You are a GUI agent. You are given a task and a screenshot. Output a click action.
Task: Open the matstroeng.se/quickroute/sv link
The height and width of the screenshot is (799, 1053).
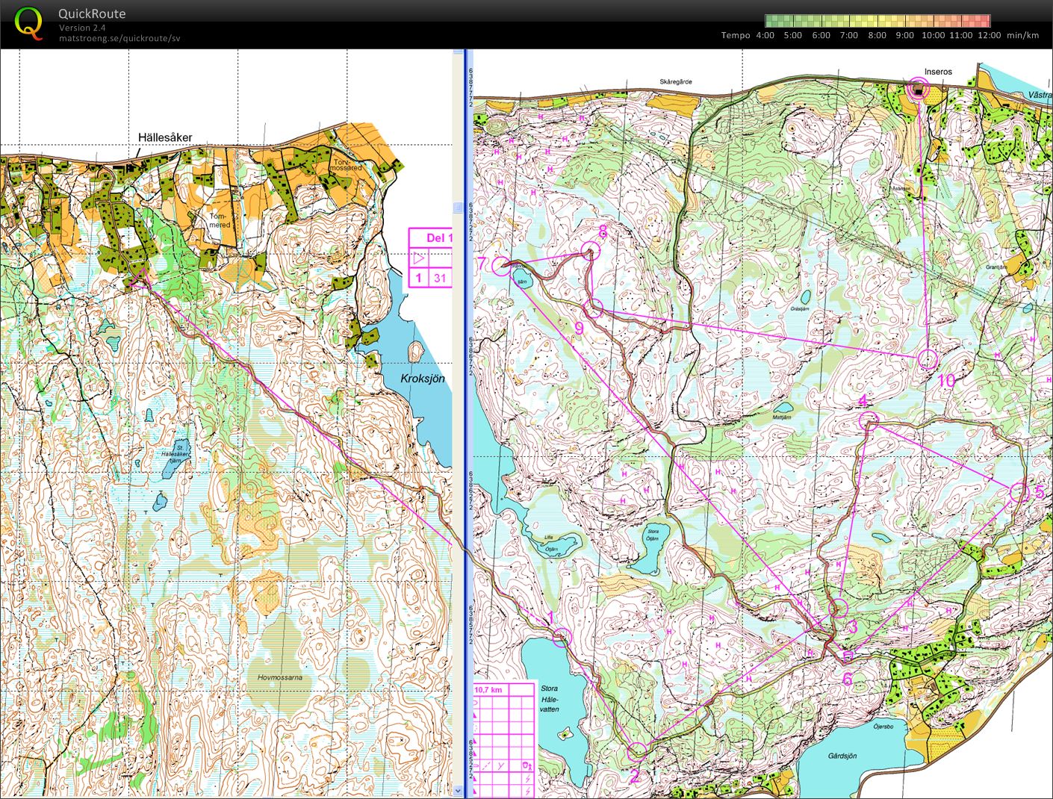(119, 38)
